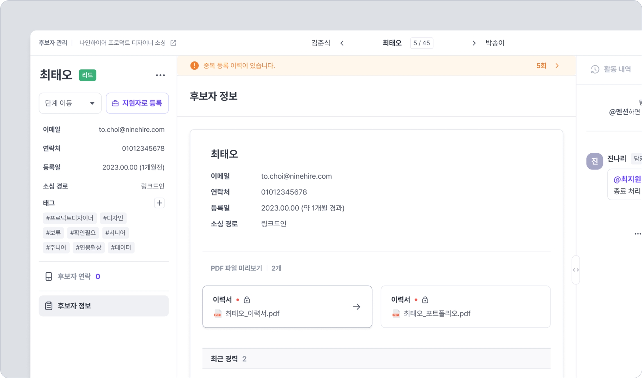Expand duplicate registration history 5회 chevron
Image resolution: width=642 pixels, height=378 pixels.
tap(557, 66)
